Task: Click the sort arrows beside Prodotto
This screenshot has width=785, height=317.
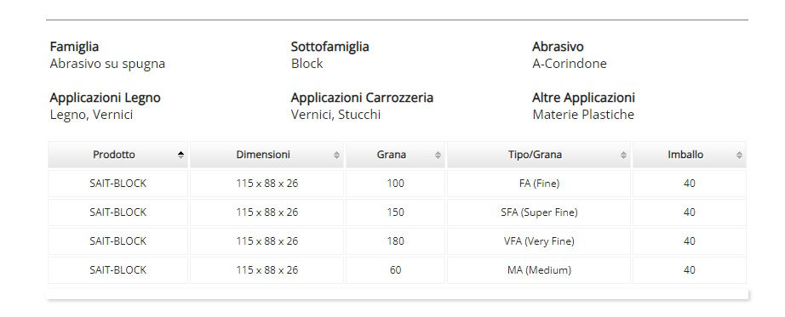Action: pyautogui.click(x=180, y=155)
